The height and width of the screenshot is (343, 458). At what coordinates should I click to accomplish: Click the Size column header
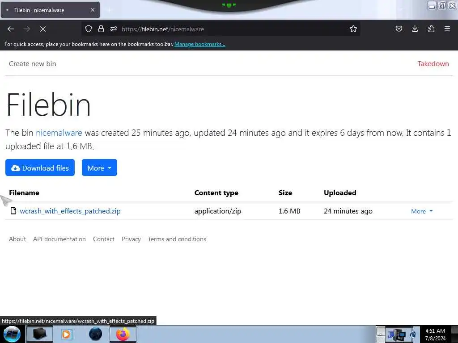(285, 193)
